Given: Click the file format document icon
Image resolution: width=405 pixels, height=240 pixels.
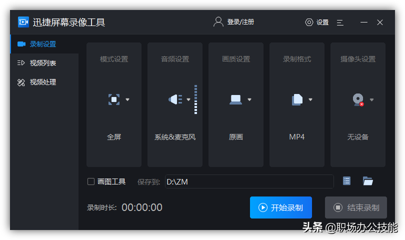Looking at the screenshot, I should click(x=297, y=99).
